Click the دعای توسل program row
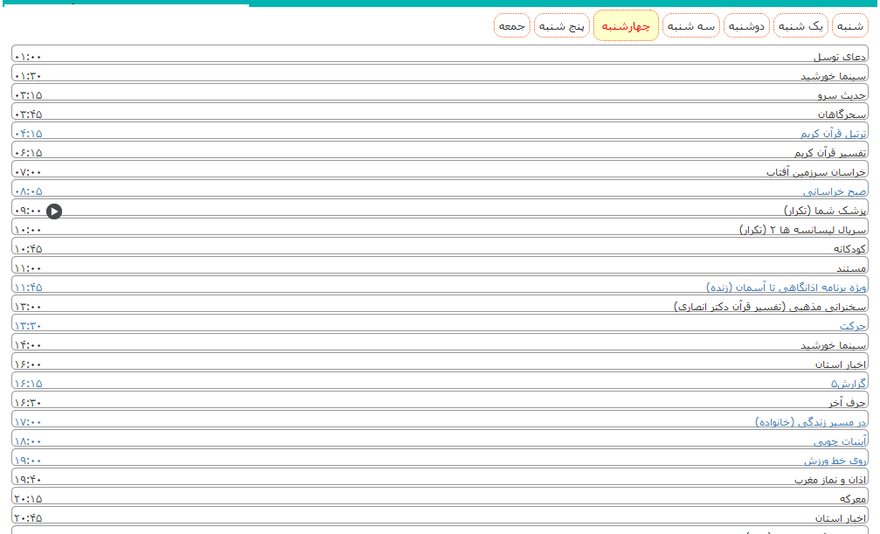Viewport: 880px width, 534px height. (x=440, y=54)
